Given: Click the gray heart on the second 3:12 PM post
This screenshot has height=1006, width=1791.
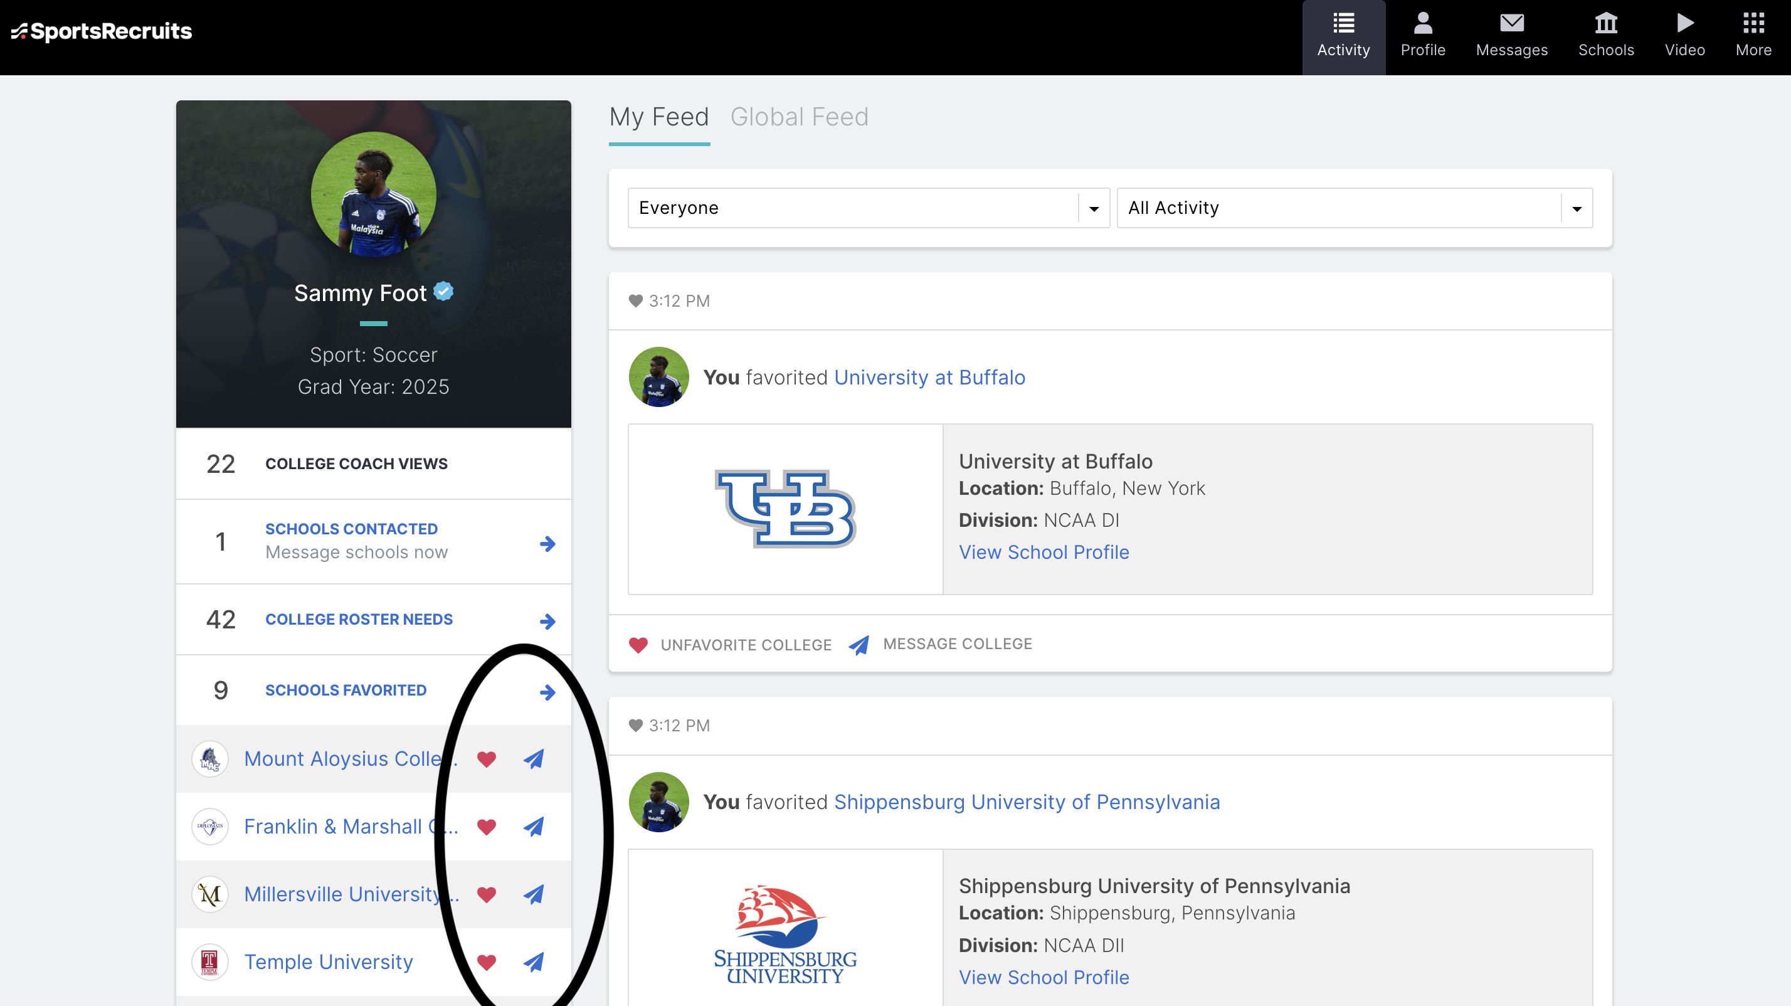Looking at the screenshot, I should point(635,726).
